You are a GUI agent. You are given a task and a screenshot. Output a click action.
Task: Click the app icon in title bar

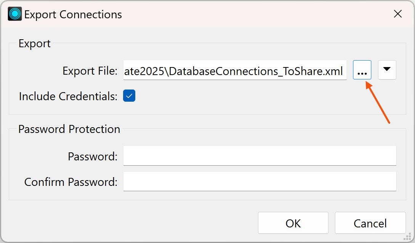(x=15, y=14)
